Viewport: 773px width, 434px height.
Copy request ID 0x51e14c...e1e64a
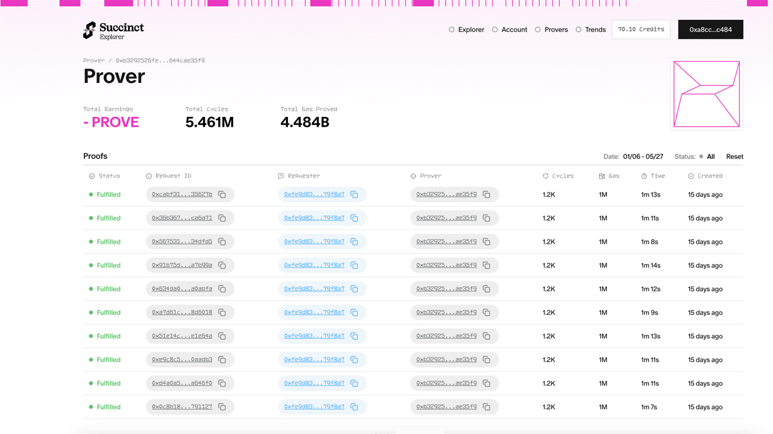click(222, 336)
